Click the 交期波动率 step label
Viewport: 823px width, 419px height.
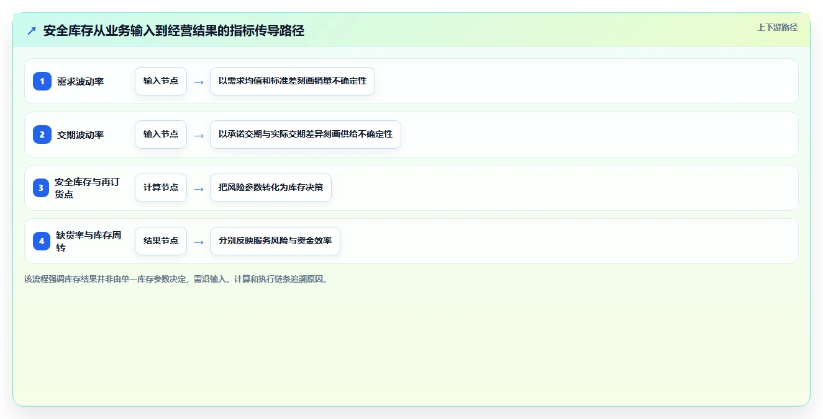(x=80, y=135)
